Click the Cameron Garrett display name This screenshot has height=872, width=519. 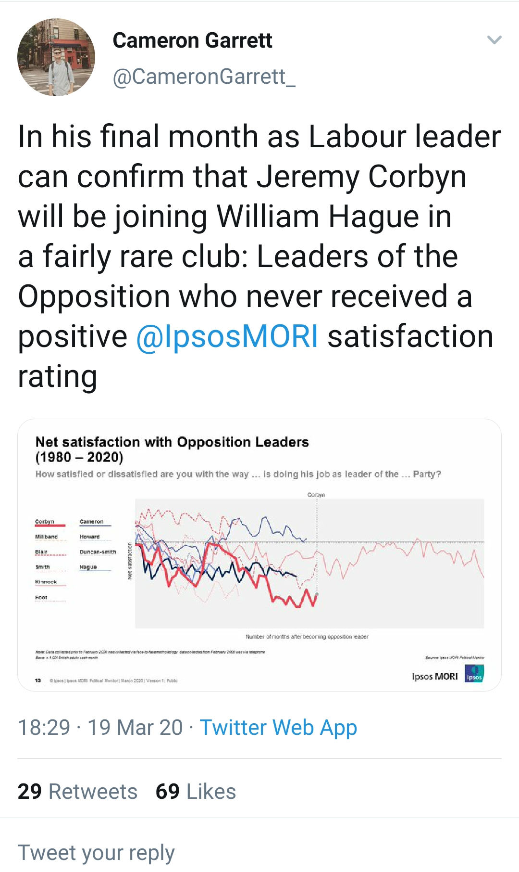click(x=192, y=40)
